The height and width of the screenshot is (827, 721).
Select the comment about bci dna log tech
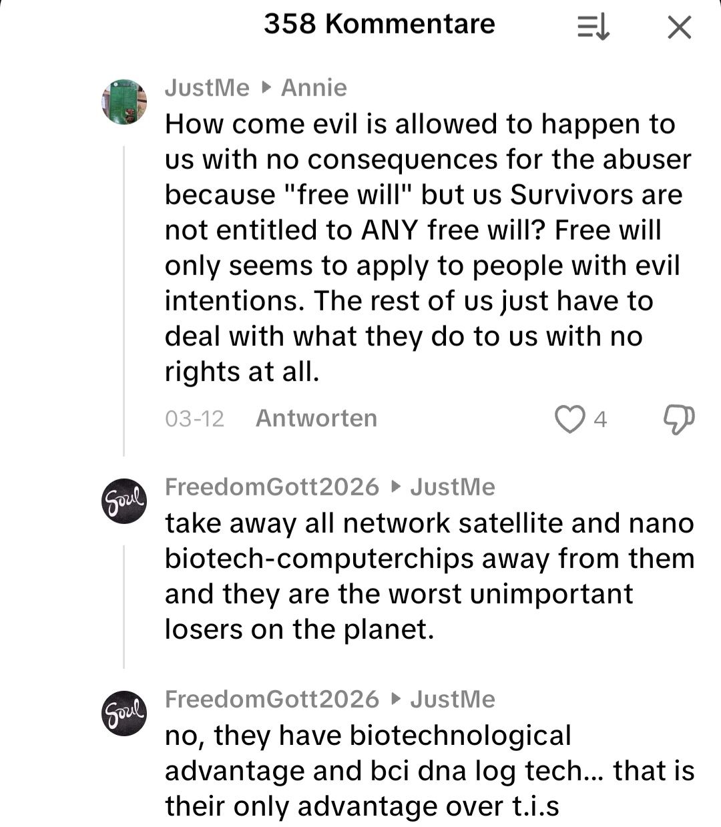(x=427, y=771)
